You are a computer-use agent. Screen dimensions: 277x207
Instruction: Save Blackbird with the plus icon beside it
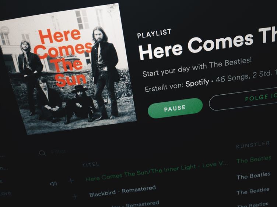click(x=75, y=196)
